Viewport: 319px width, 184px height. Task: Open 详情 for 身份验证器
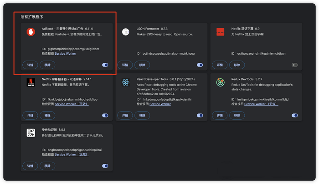click(30, 166)
